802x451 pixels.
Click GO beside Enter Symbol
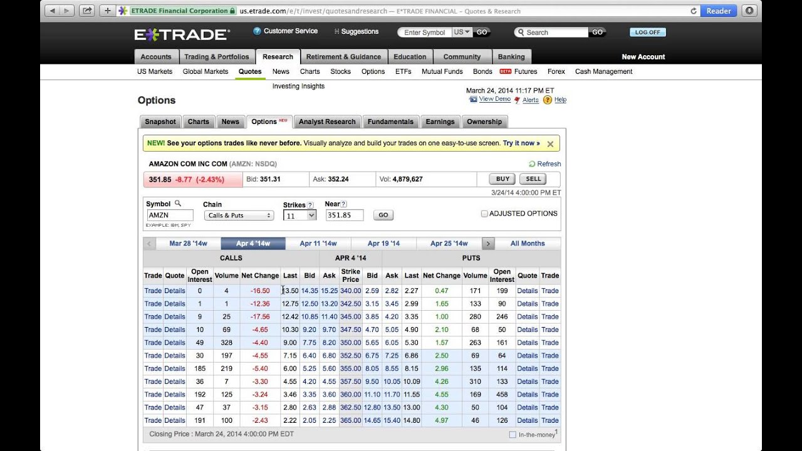[x=481, y=32]
